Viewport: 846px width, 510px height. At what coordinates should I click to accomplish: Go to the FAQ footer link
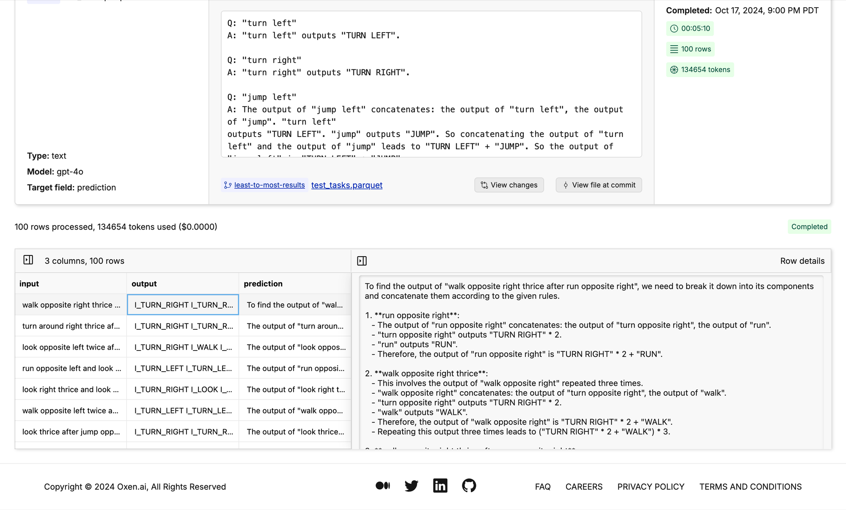(x=543, y=487)
